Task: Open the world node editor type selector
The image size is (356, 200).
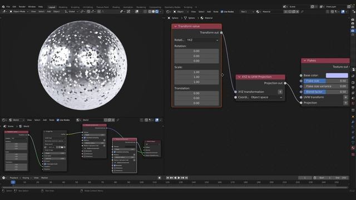Action: coord(4,120)
